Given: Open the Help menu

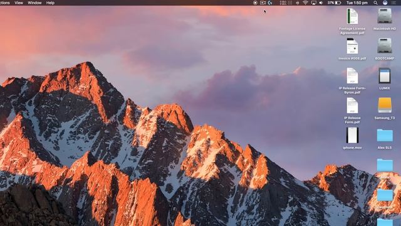Looking at the screenshot, I should point(50,3).
